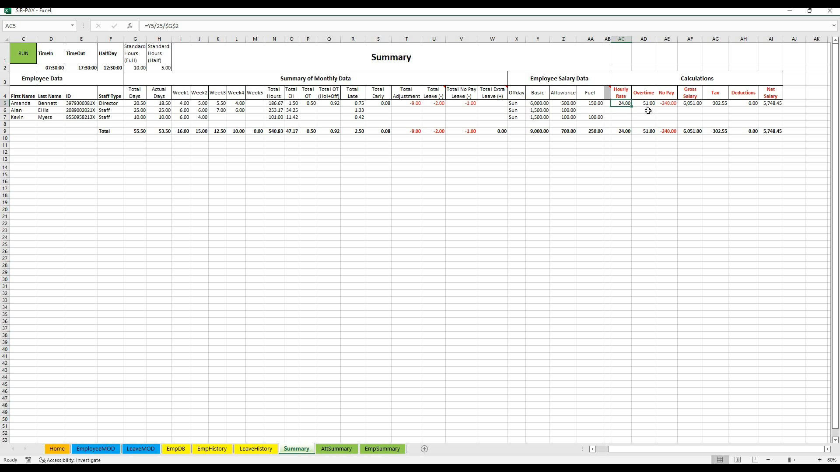Click the Cancel entry X icon
840x472 pixels.
98,26
